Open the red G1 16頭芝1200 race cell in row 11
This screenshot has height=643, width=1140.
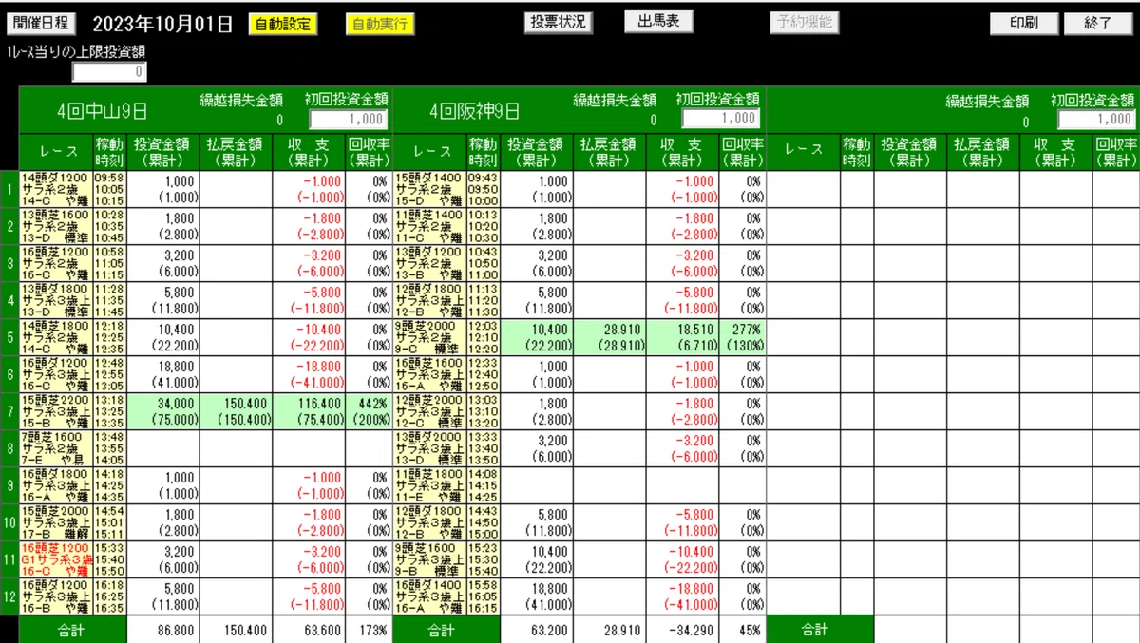click(x=55, y=560)
